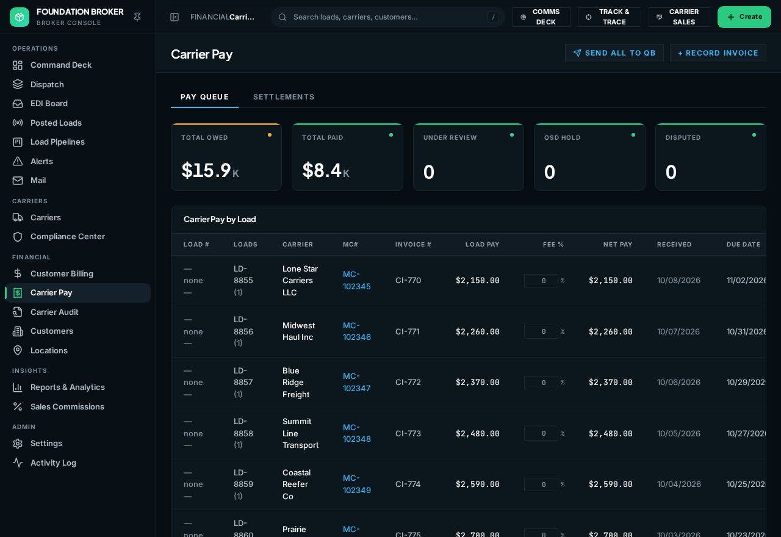Open Track & Trace

tap(609, 17)
